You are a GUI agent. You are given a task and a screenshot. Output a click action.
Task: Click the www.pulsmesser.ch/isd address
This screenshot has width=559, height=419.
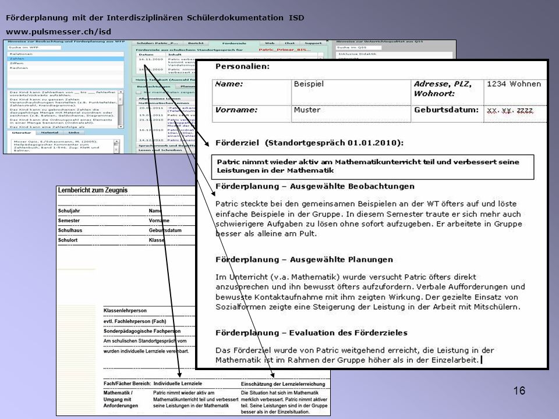click(x=58, y=31)
